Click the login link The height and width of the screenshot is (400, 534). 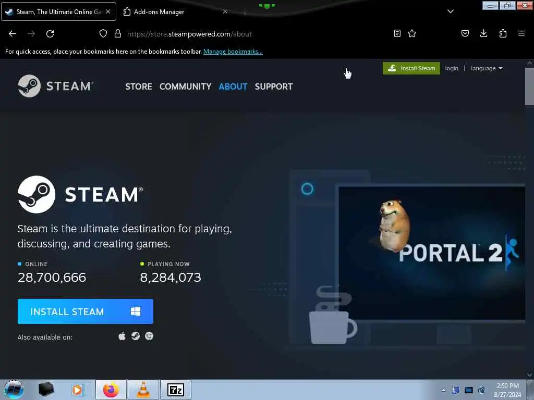[x=452, y=68]
